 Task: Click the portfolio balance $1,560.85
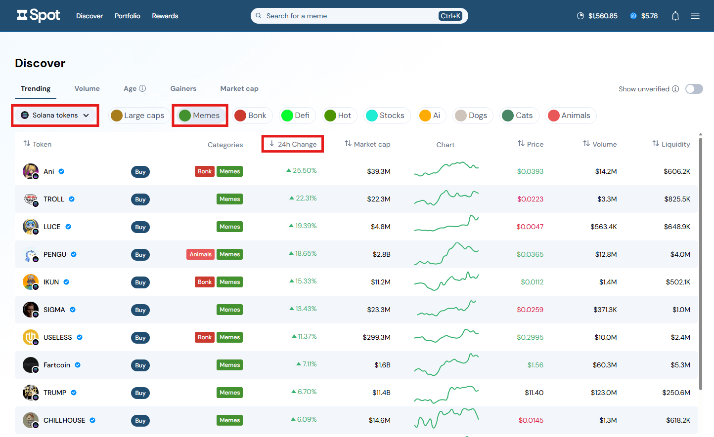pyautogui.click(x=597, y=16)
